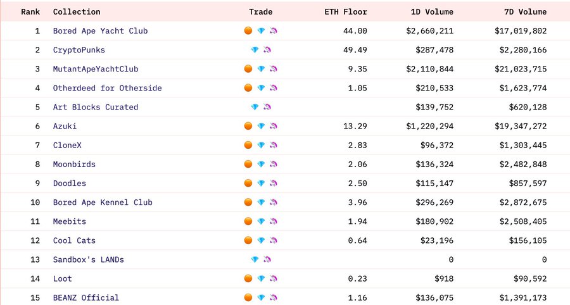Open the Meebits collection link
Viewport: 570px width, 305px height.
click(70, 221)
